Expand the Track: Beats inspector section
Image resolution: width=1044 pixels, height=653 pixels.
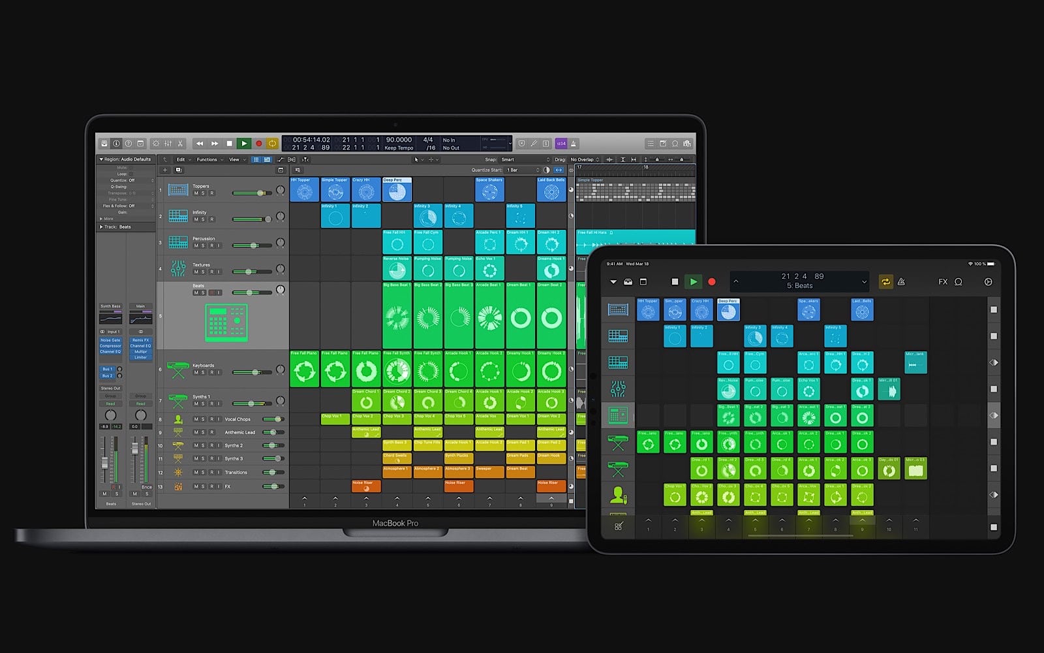[101, 227]
